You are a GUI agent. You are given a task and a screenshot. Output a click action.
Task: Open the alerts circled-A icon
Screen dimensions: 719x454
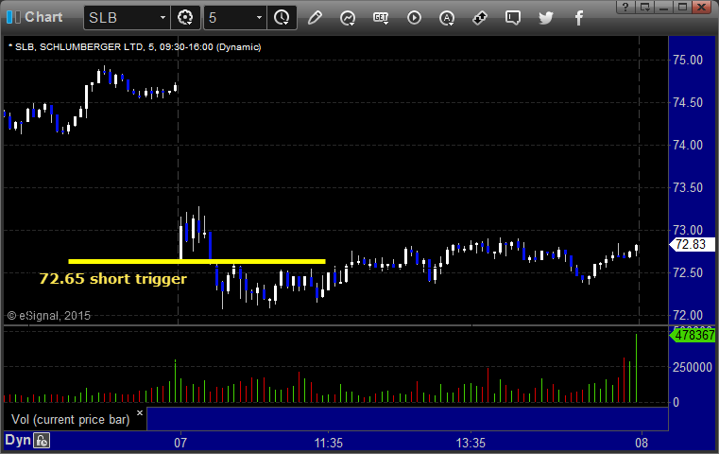[x=447, y=18]
